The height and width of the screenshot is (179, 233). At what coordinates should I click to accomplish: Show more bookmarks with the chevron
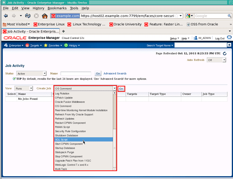230,24
